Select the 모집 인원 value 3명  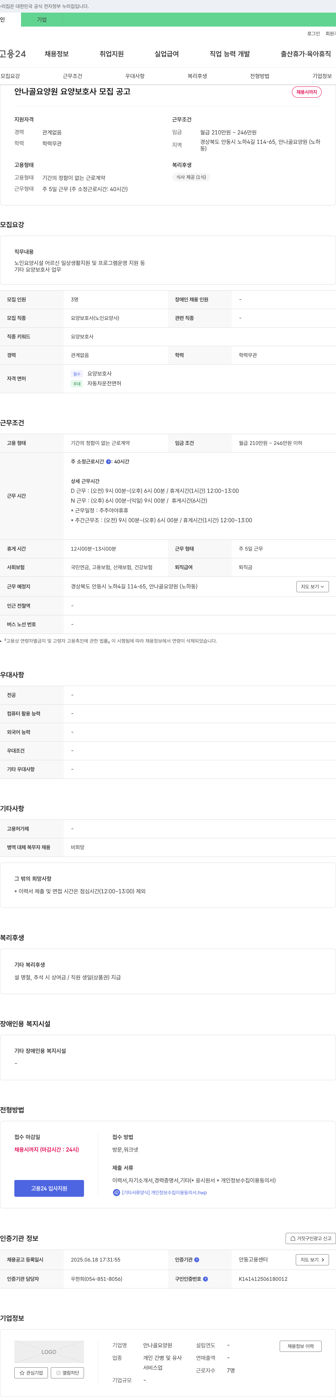point(75,299)
